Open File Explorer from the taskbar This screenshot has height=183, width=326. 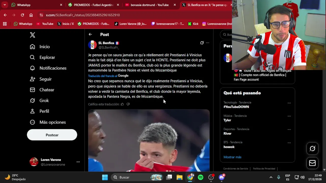tap(180, 177)
